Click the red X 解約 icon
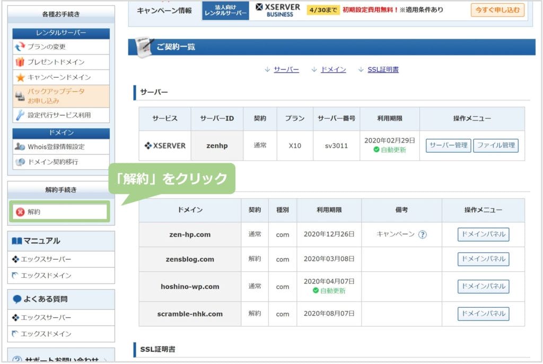Image resolution: width=543 pixels, height=364 pixels. (x=20, y=212)
